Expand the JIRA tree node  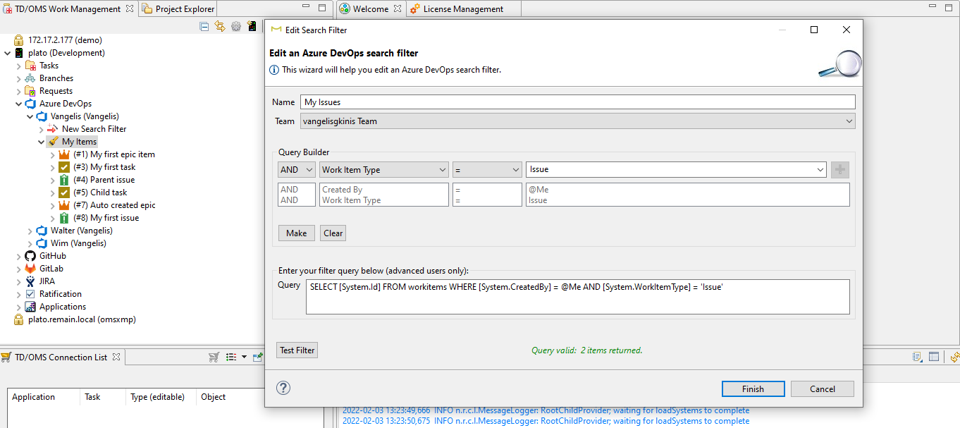pos(19,281)
